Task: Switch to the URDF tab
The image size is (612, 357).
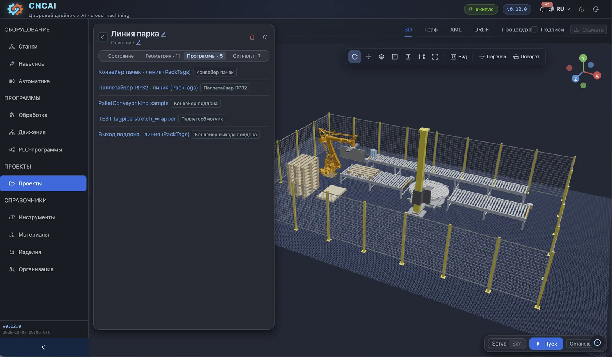Action: [482, 29]
